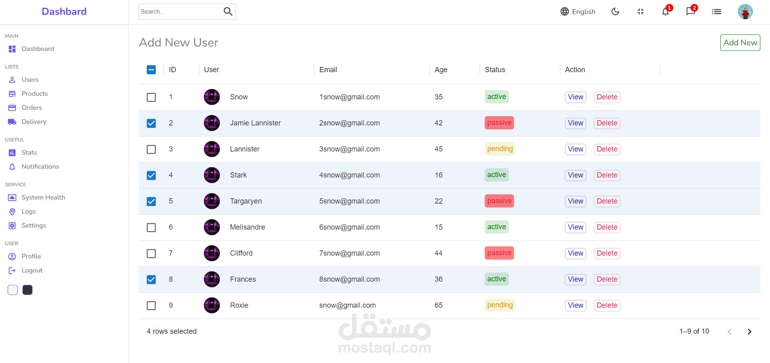This screenshot has width=770, height=363.
Task: Open the notifications bell
Action: pos(665,12)
